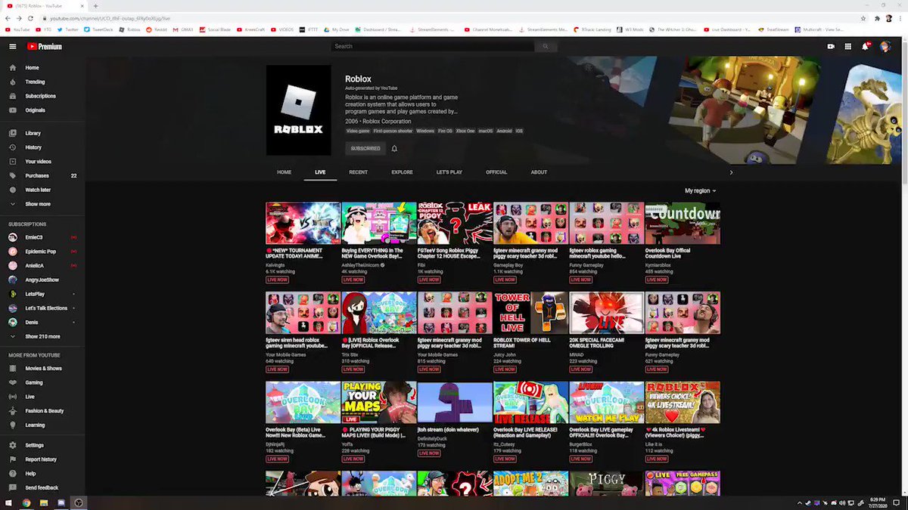
Task: Open Purchases in the sidebar
Action: click(x=42, y=175)
